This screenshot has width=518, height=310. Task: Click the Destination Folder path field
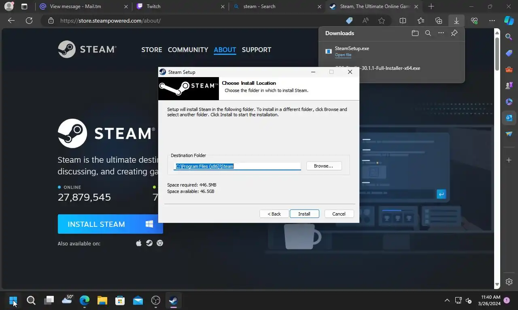(x=237, y=166)
